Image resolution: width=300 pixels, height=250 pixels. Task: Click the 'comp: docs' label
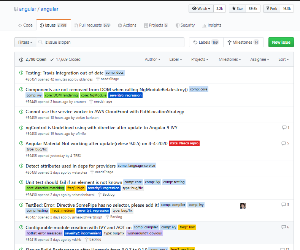tap(114, 73)
